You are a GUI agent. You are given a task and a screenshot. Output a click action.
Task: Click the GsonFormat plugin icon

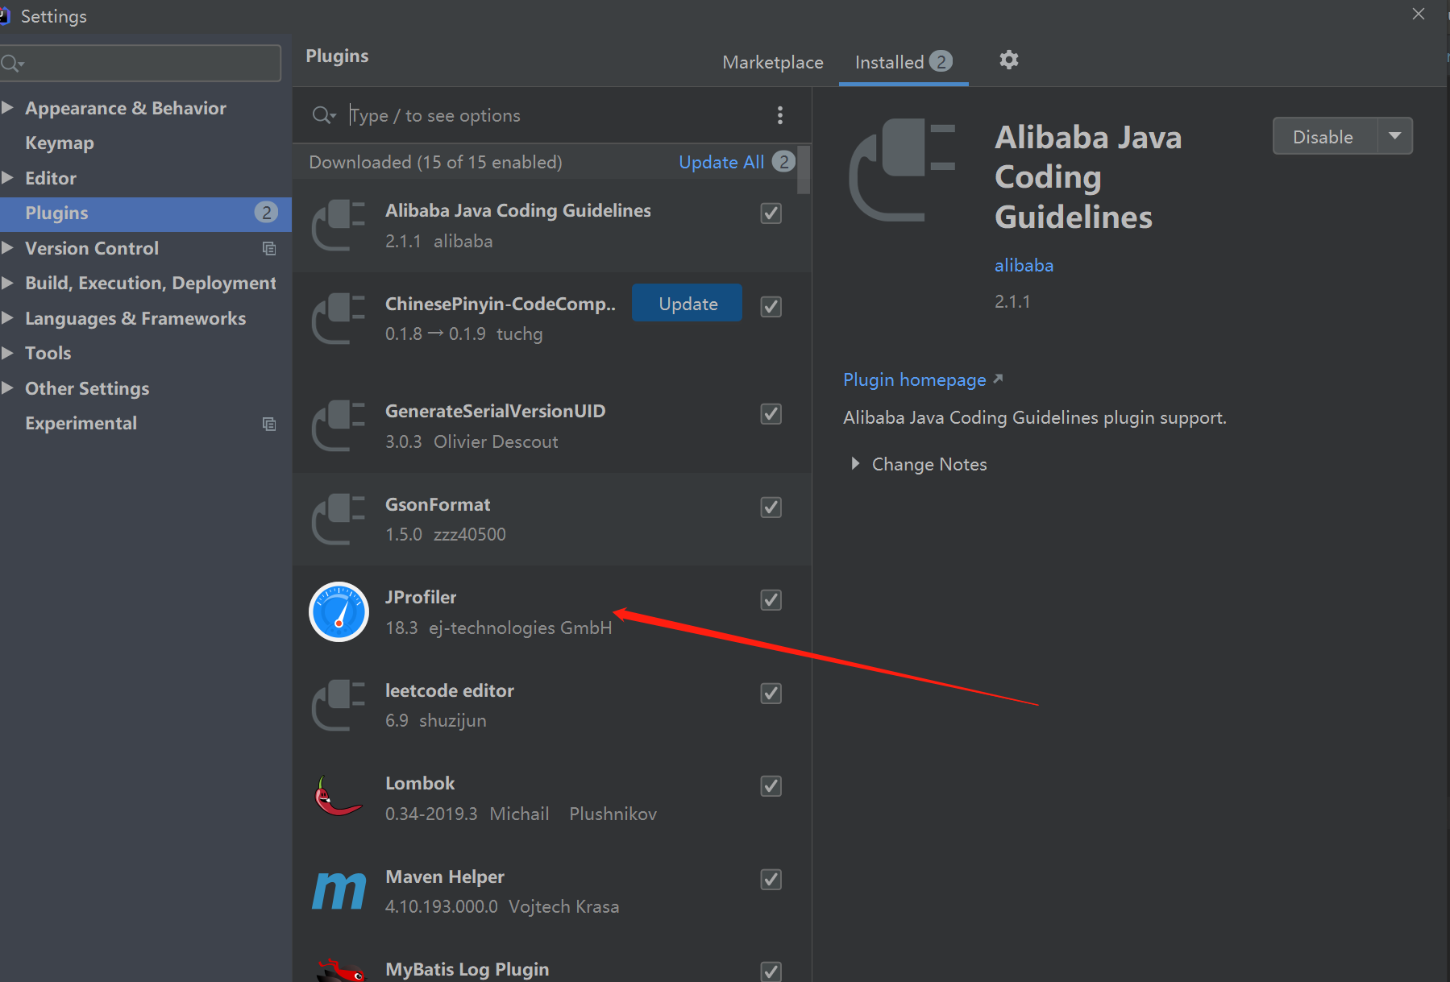[x=339, y=519]
